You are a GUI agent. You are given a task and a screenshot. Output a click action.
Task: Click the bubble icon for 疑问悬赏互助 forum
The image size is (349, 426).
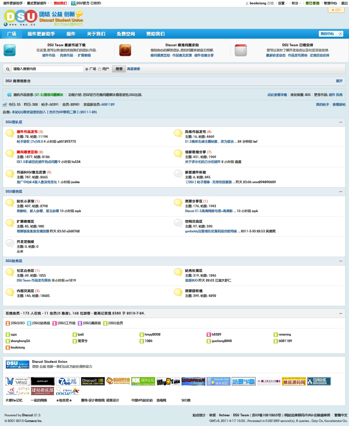10,153
